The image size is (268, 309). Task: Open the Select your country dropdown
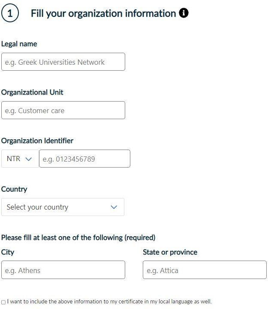coord(63,207)
